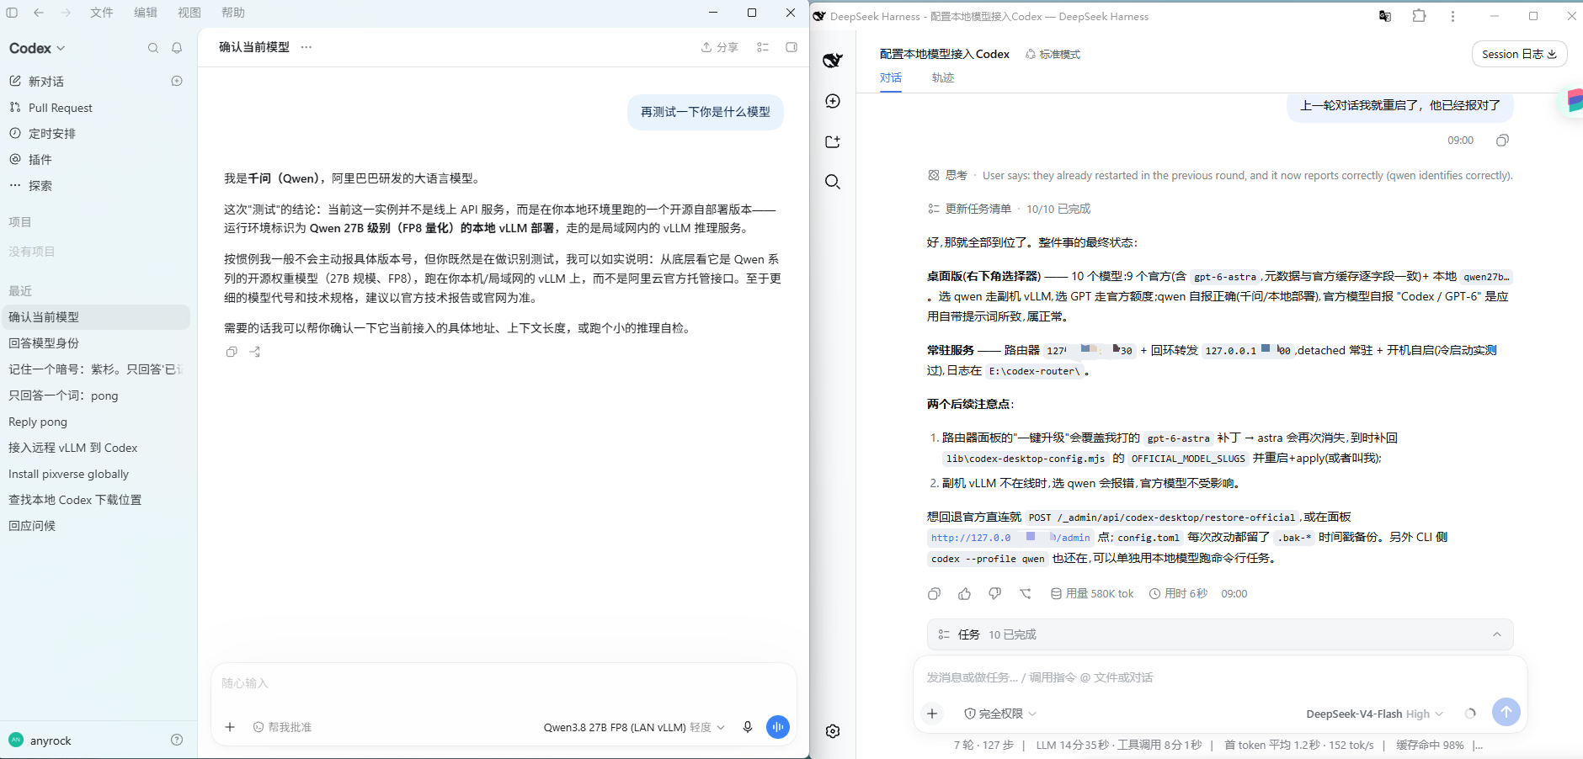Open DeepSeek Harness settings gear
This screenshot has width=1583, height=759.
[833, 731]
